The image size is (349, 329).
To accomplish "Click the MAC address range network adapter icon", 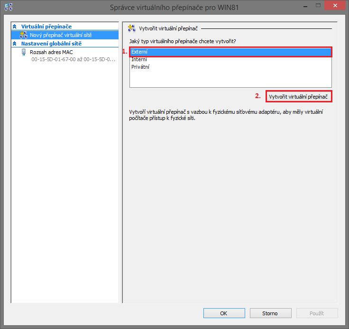I will point(24,52).
